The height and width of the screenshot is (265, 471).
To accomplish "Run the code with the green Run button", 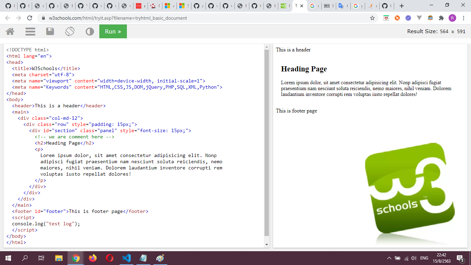I will 113,31.
